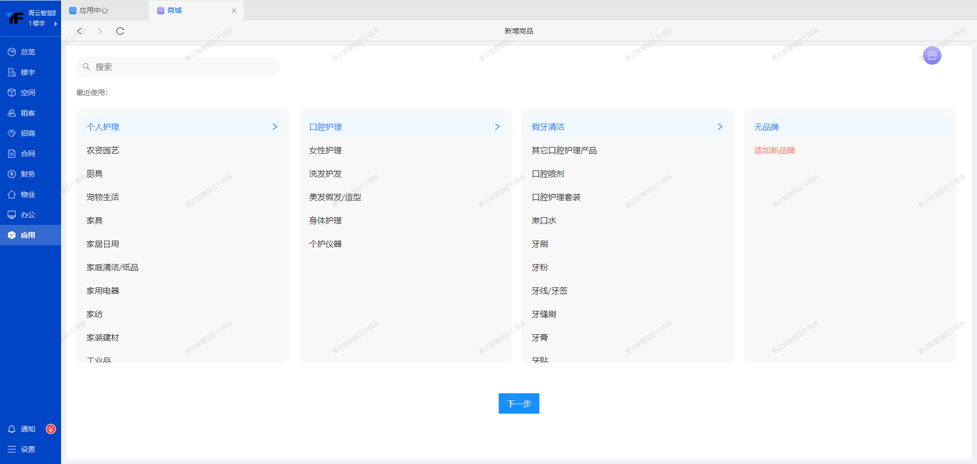The height and width of the screenshot is (464, 977).
Task: Expand the 假牙清洁 category chevron
Action: tap(720, 127)
